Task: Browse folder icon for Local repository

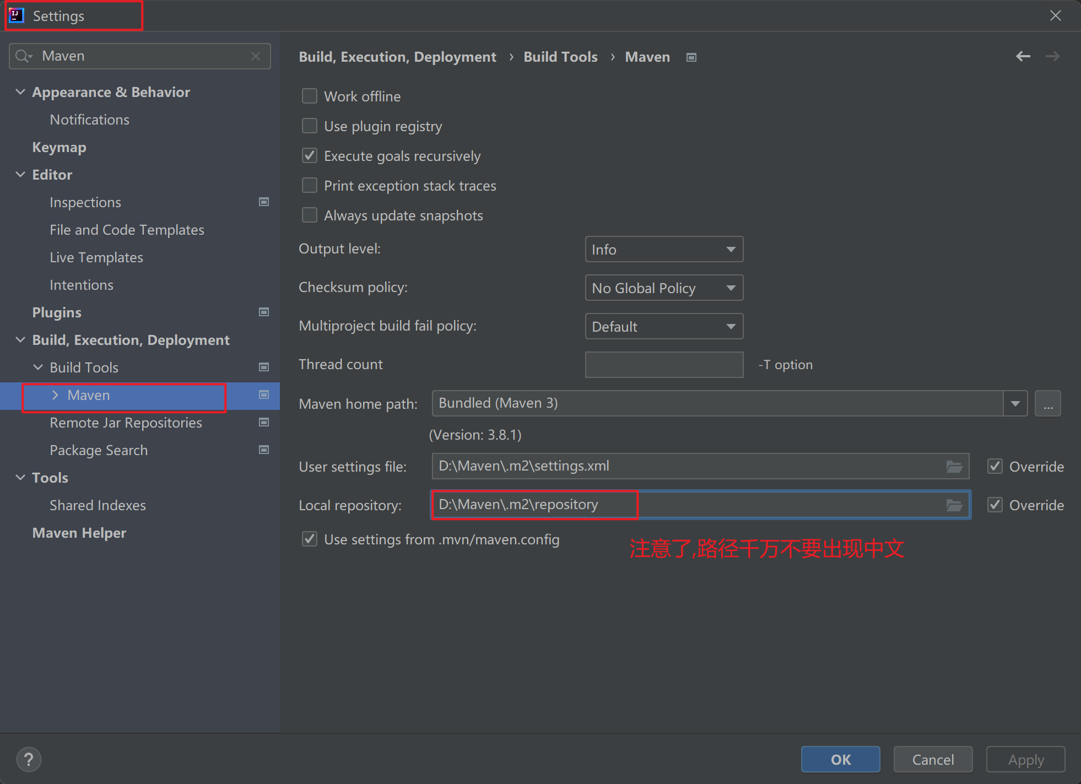Action: click(x=954, y=505)
